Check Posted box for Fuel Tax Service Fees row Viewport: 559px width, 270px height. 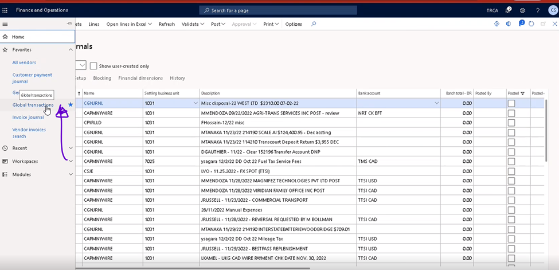(511, 161)
